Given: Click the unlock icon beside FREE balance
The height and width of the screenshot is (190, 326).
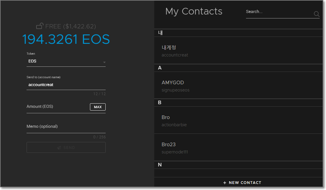Looking at the screenshot, I should pos(40,26).
